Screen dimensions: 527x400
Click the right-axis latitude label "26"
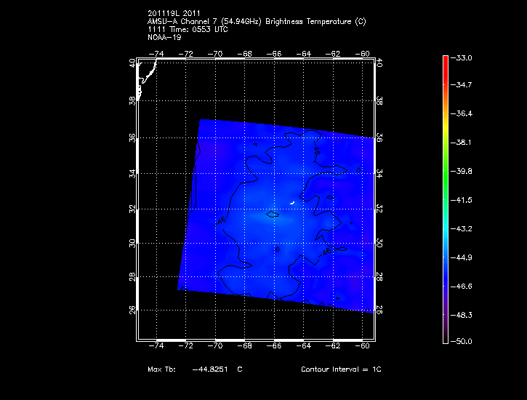pos(379,310)
